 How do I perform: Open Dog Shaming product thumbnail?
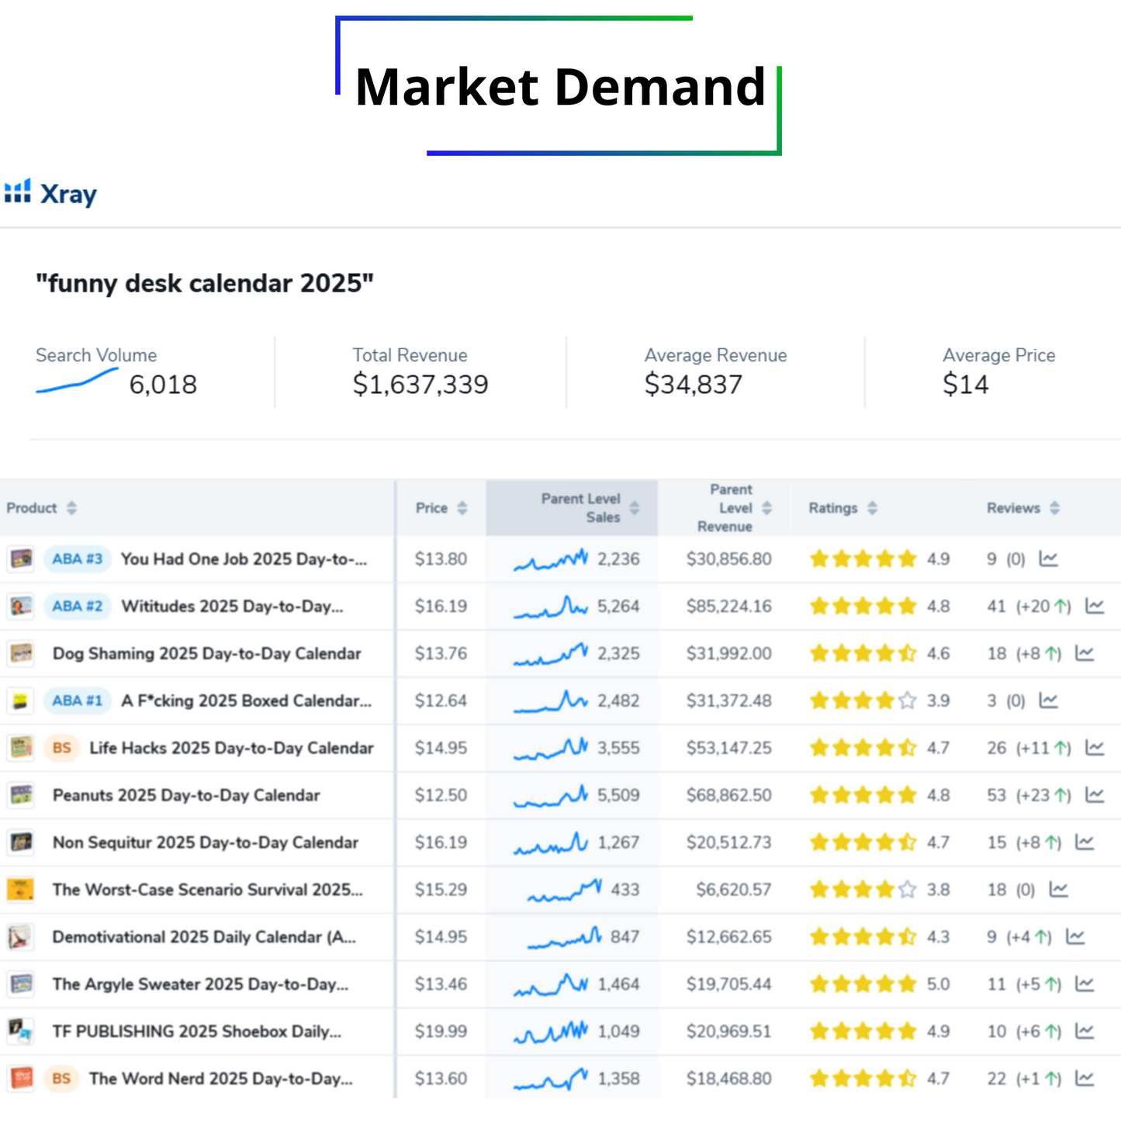(21, 653)
